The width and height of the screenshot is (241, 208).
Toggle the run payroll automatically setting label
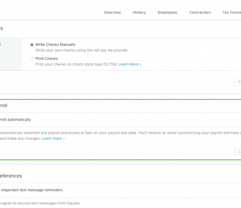click(x=15, y=120)
